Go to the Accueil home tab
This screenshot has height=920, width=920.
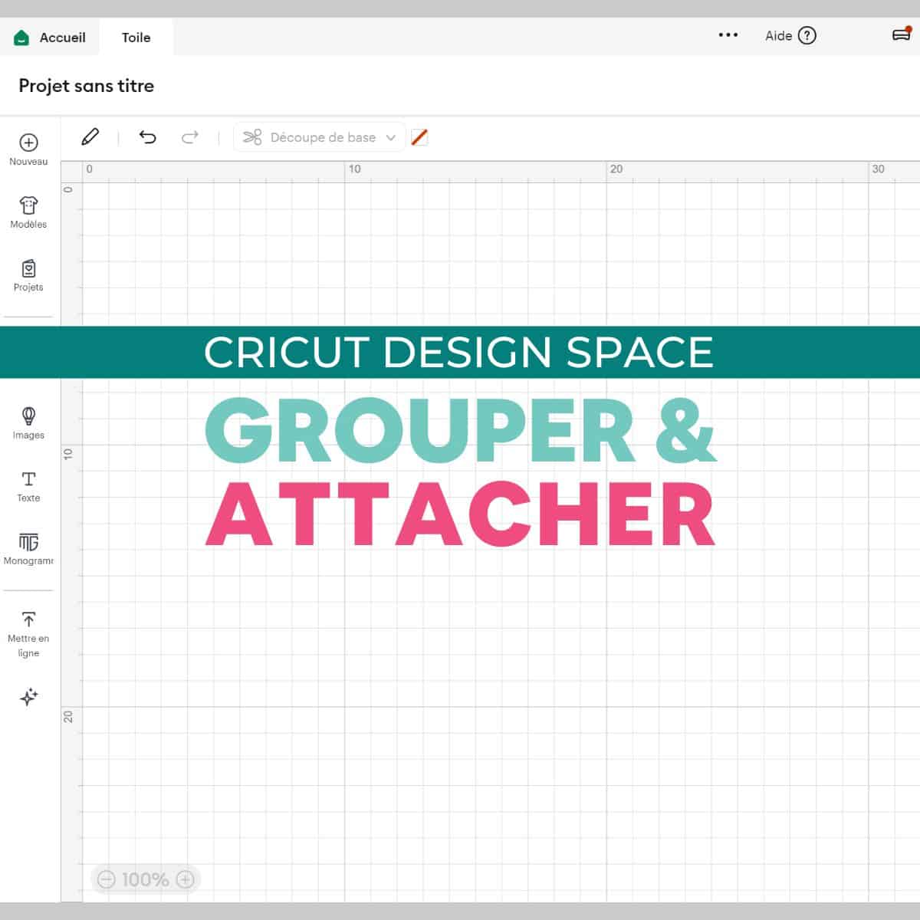pyautogui.click(x=50, y=37)
